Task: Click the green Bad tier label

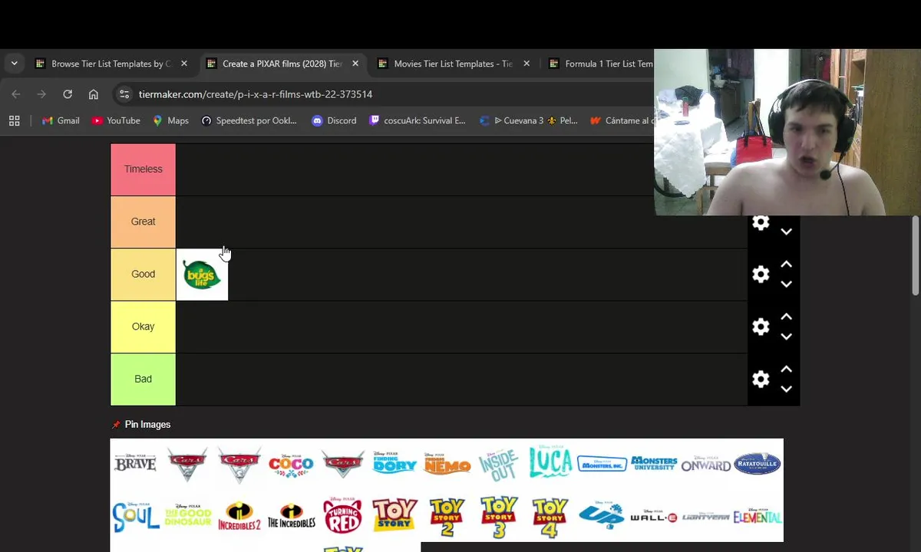Action: coord(143,379)
